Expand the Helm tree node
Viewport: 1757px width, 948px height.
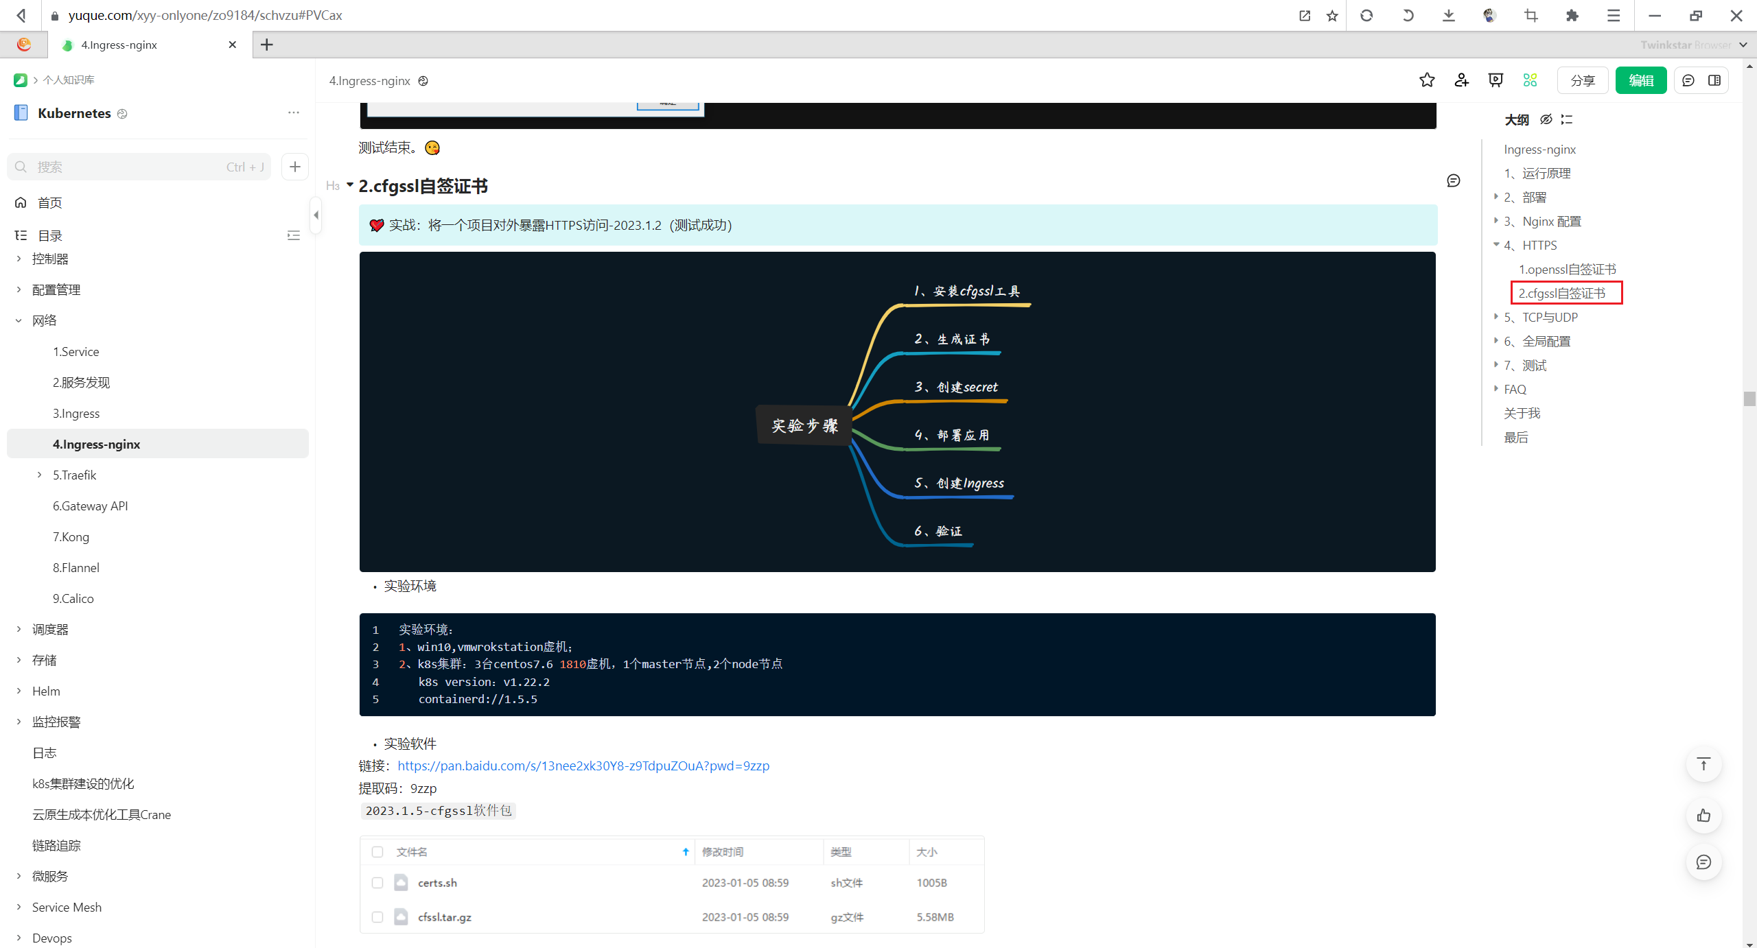point(19,691)
